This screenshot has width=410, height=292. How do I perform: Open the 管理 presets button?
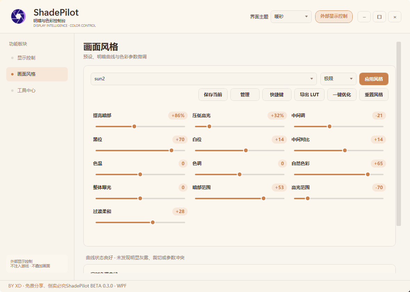[x=245, y=95]
